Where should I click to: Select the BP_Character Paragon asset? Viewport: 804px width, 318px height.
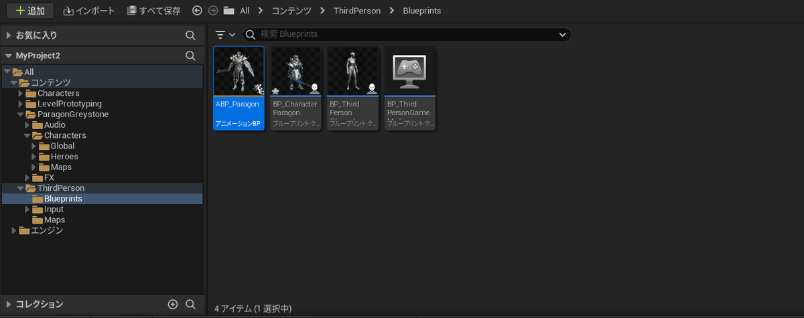(295, 88)
